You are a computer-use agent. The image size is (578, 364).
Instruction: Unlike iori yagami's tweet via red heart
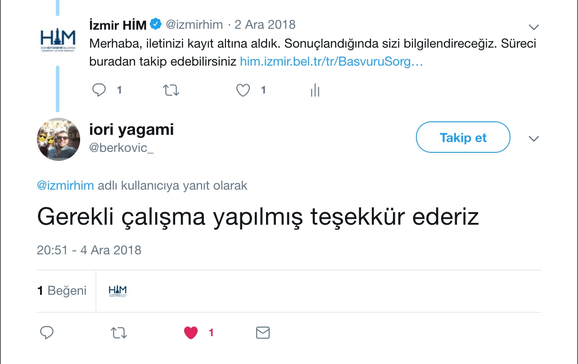tap(191, 333)
